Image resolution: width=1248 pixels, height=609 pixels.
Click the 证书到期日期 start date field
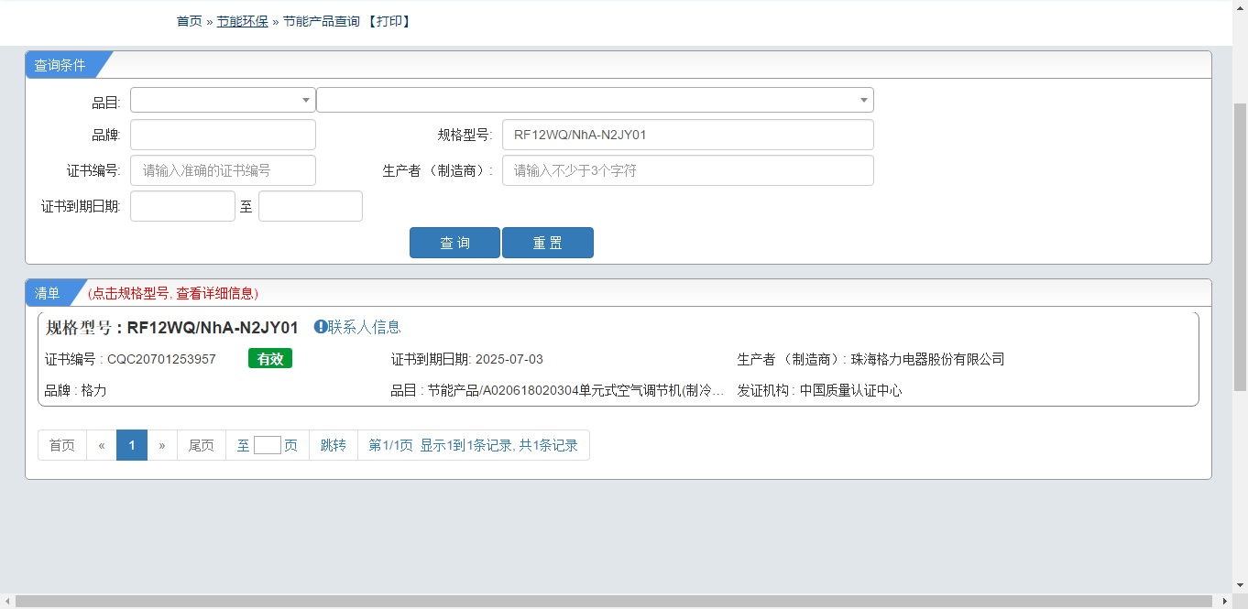pos(182,206)
